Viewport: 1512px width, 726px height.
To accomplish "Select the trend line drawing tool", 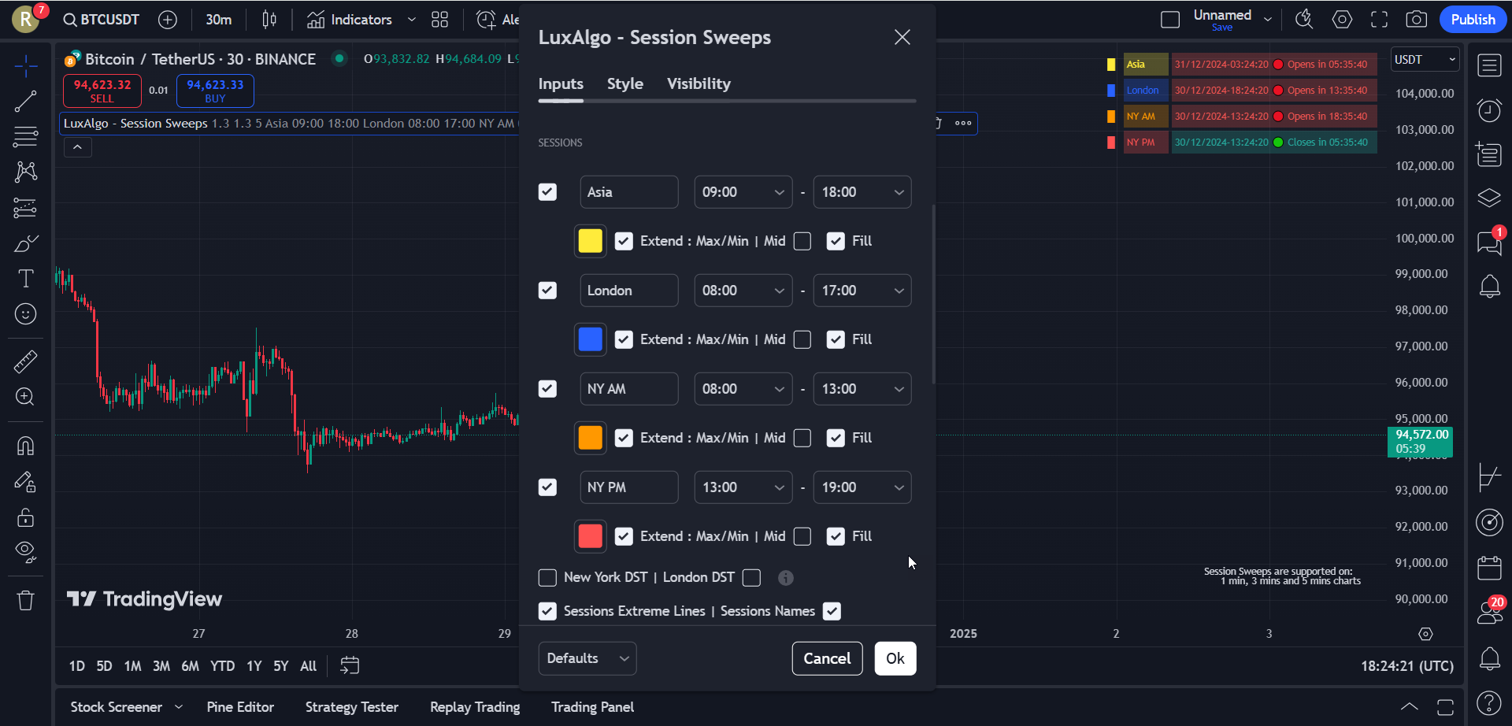I will (25, 101).
